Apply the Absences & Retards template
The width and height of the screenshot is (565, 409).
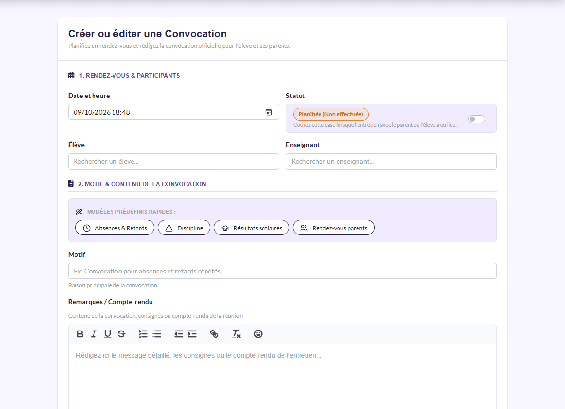[x=115, y=228]
